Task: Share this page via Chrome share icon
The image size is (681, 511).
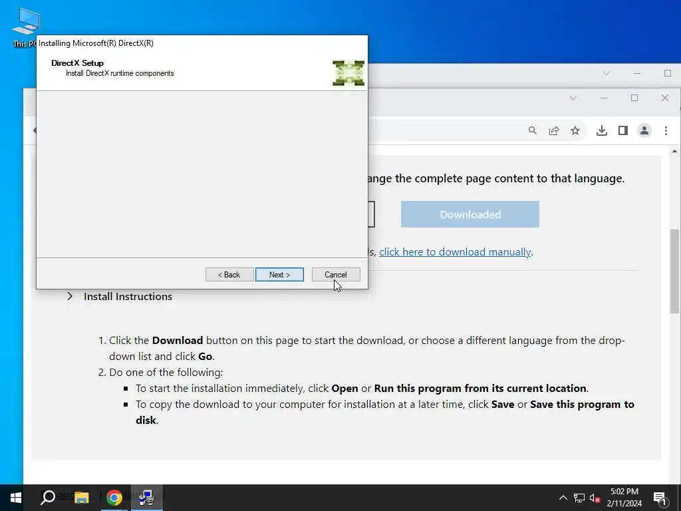Action: [x=554, y=130]
